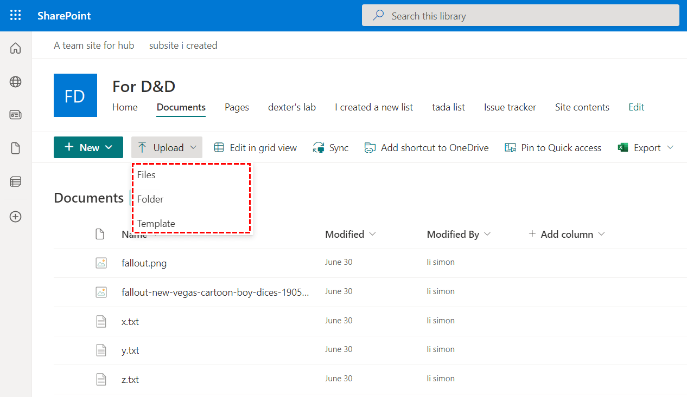Open the fallout.png file

point(144,263)
